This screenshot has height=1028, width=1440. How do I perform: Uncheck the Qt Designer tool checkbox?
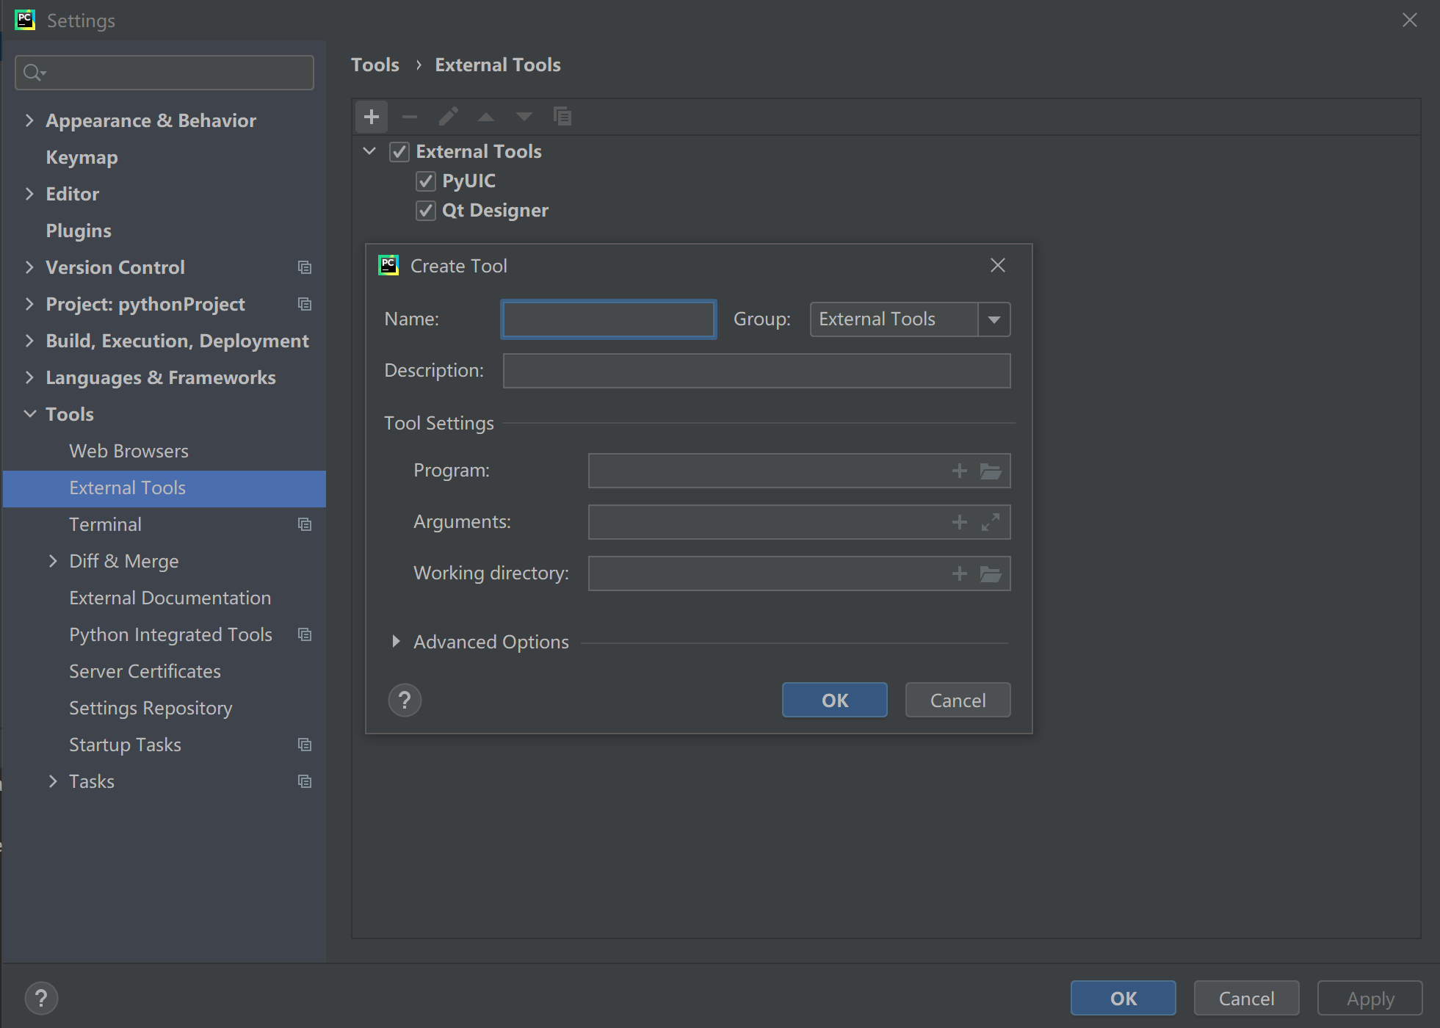tap(426, 211)
